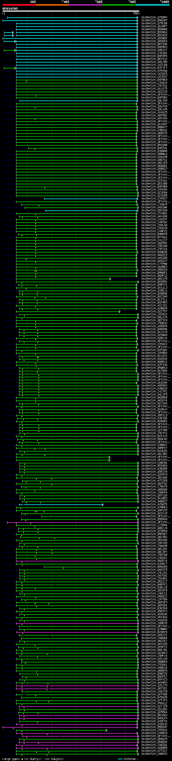This screenshot has height=761, width=172.
Task: Select the UniRef100_A7P0G6 label
Action: (154, 71)
